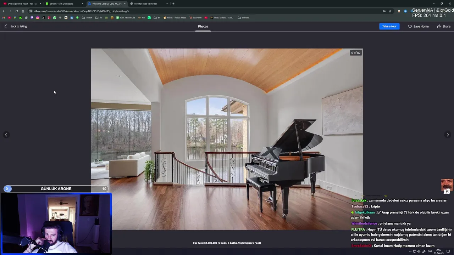Open the YT bookmarks folder
This screenshot has width=454, height=255.
tap(99, 18)
